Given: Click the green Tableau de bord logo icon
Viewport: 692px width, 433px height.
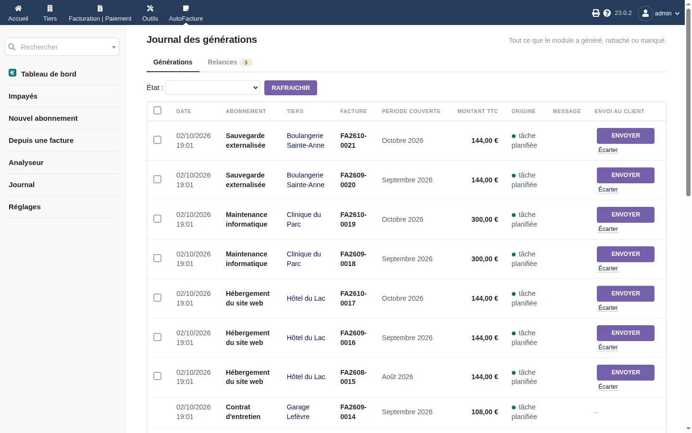Looking at the screenshot, I should [x=12, y=73].
